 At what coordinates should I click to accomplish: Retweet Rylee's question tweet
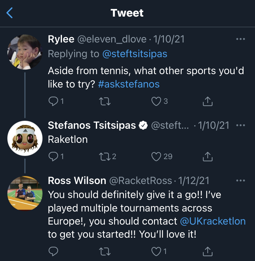coord(104,102)
